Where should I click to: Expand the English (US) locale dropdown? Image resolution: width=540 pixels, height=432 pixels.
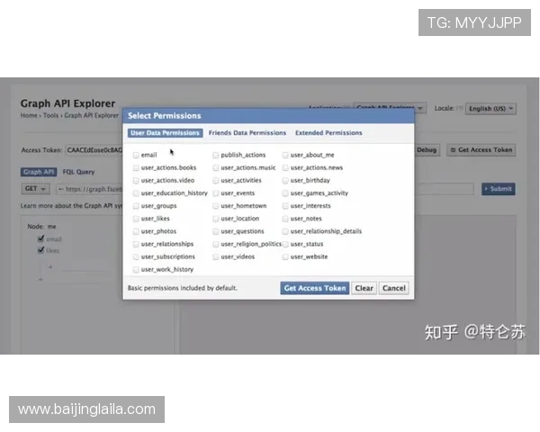click(490, 108)
